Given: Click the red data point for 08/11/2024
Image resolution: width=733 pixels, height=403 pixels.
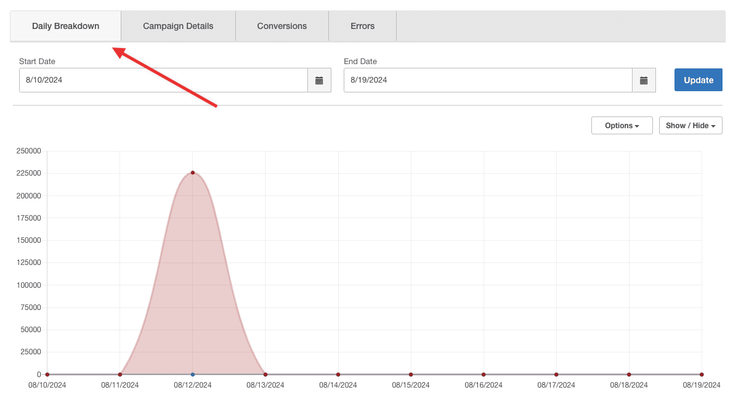Looking at the screenshot, I should [x=120, y=374].
